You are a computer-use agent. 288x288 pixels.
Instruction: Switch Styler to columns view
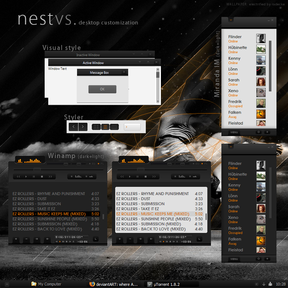pyautogui.click(x=114, y=127)
